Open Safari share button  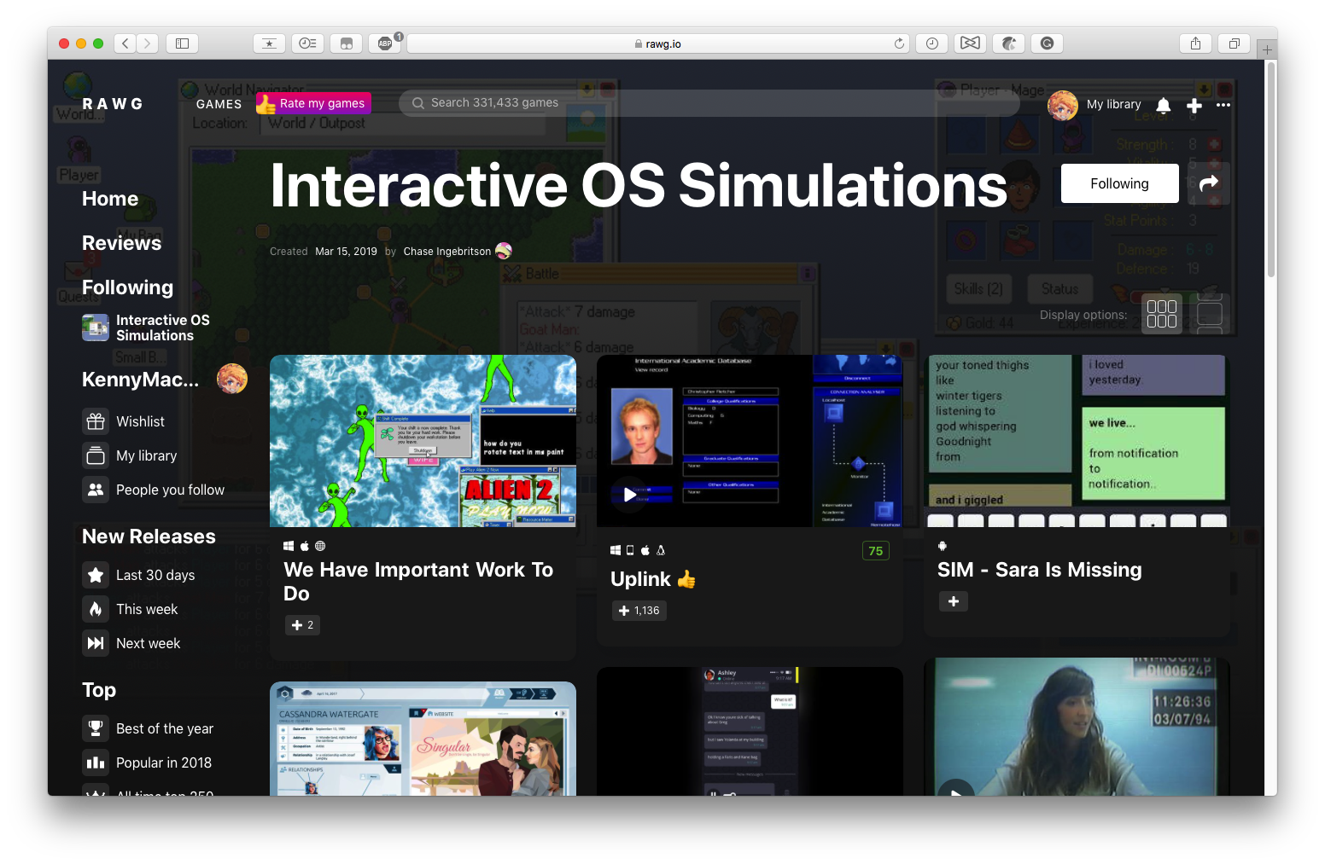coord(1195,43)
